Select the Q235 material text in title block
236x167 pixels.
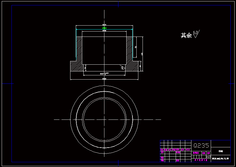[201, 146]
